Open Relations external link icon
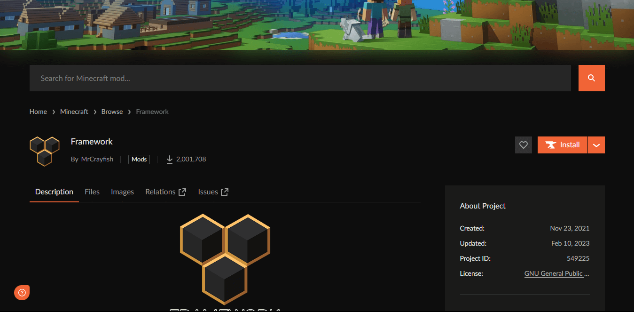This screenshot has height=312, width=634. [182, 192]
